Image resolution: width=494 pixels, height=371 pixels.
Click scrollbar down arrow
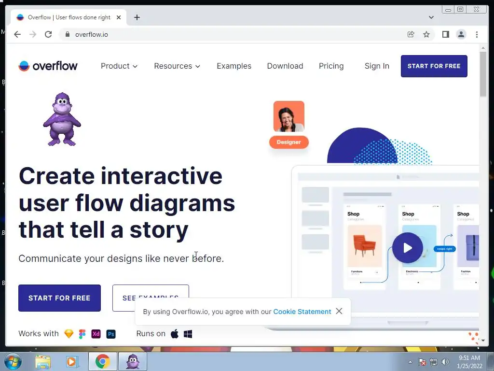click(x=483, y=341)
